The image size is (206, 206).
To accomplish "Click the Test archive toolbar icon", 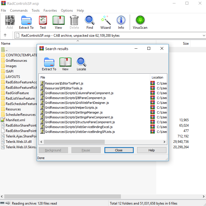I will (x=43, y=22).
